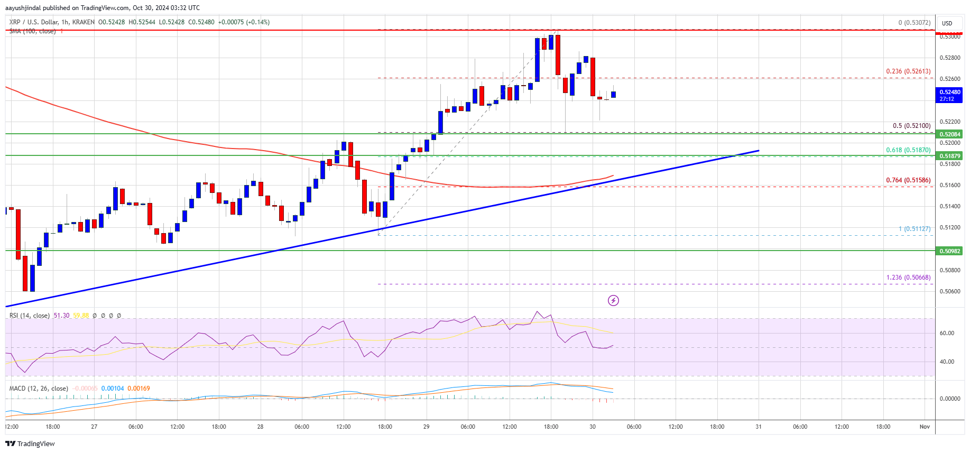Select the 0.5 (0.52100) Fibonacci level label

(911, 126)
